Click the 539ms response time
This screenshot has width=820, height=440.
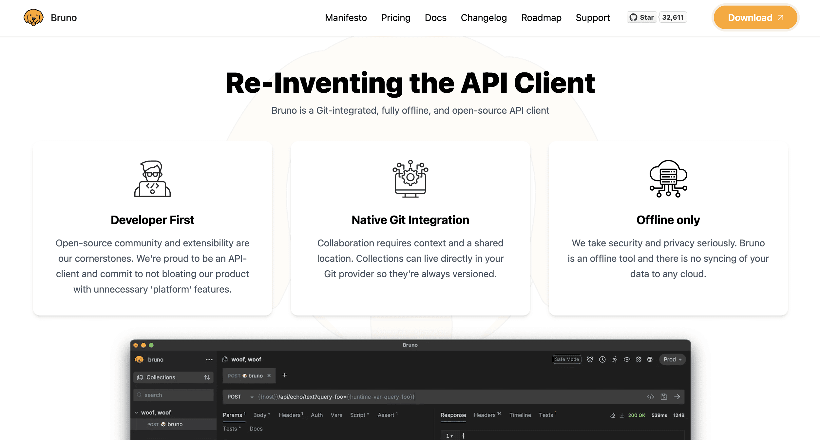659,415
